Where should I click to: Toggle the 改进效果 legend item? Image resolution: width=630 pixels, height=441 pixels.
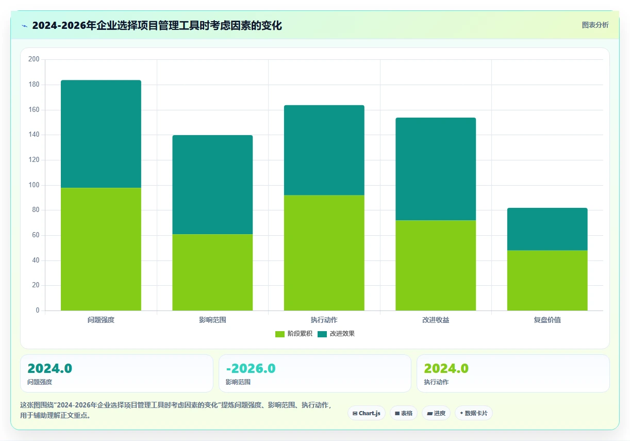[336, 334]
